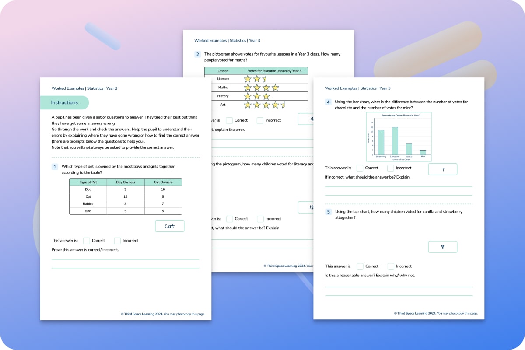The height and width of the screenshot is (350, 525).
Task: Click the Chocolate bar in the chart
Action: pyautogui.click(x=395, y=141)
